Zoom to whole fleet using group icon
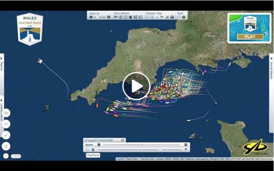 [x=130, y=17]
